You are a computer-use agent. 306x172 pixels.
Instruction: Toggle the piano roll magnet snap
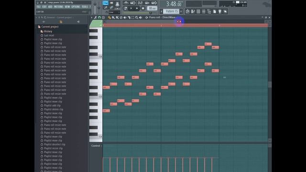tap(99, 18)
